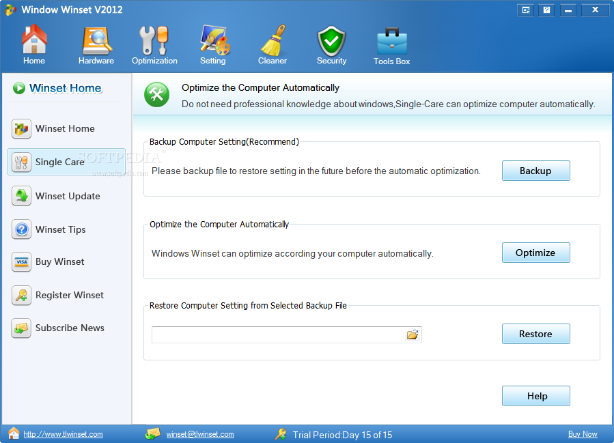Image resolution: width=614 pixels, height=443 pixels.
Task: Browse for backup file with folder icon
Action: [x=413, y=335]
